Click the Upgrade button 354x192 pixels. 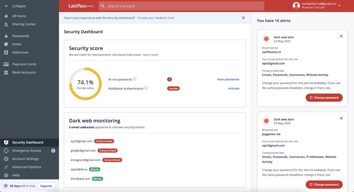coord(46,186)
